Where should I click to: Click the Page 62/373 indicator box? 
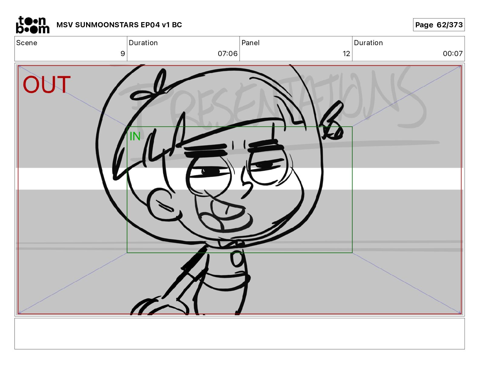click(438, 25)
